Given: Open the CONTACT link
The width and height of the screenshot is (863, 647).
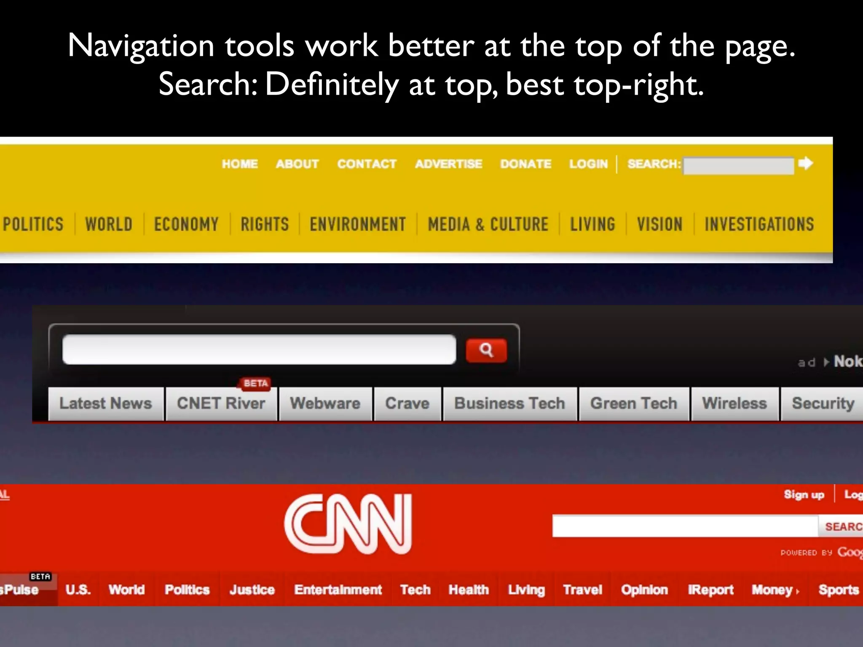Looking at the screenshot, I should click(x=367, y=164).
